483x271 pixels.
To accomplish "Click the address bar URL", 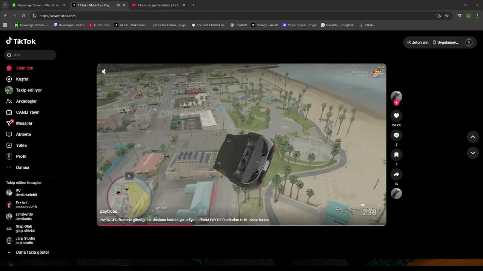I will [x=57, y=16].
